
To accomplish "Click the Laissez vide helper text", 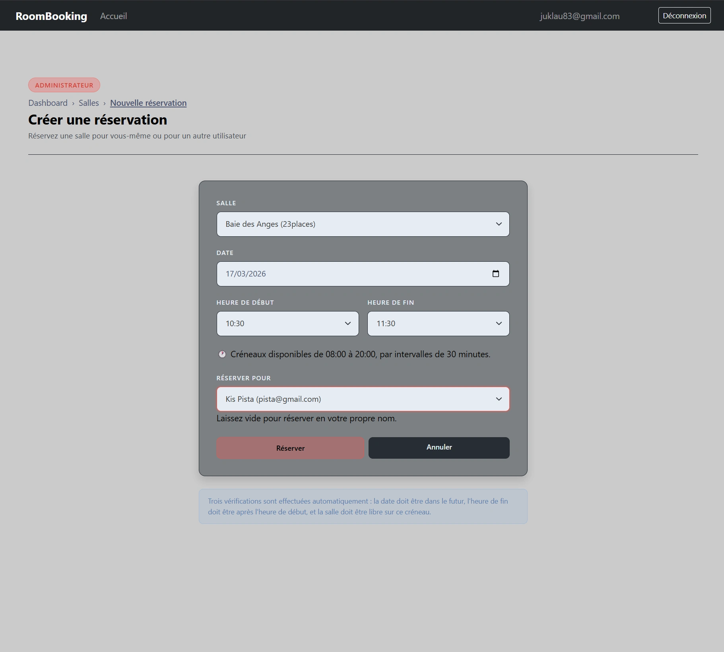I will point(306,418).
